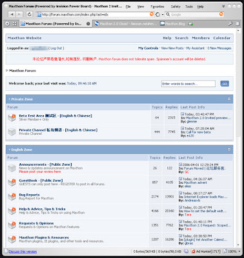Click the Maxthon Plugins & Resources forum icon

click(12, 239)
